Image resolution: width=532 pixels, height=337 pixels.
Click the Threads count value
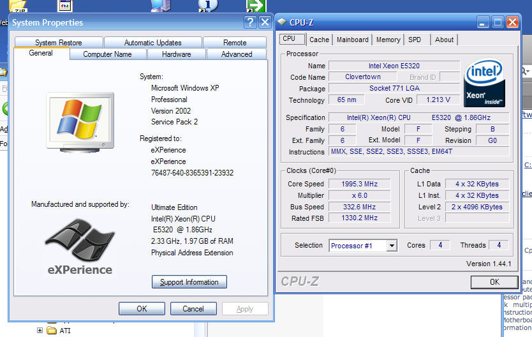tap(499, 245)
